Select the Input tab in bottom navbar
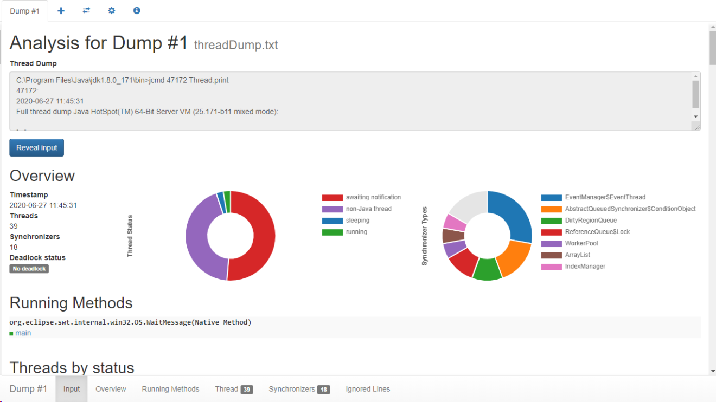 (x=72, y=389)
